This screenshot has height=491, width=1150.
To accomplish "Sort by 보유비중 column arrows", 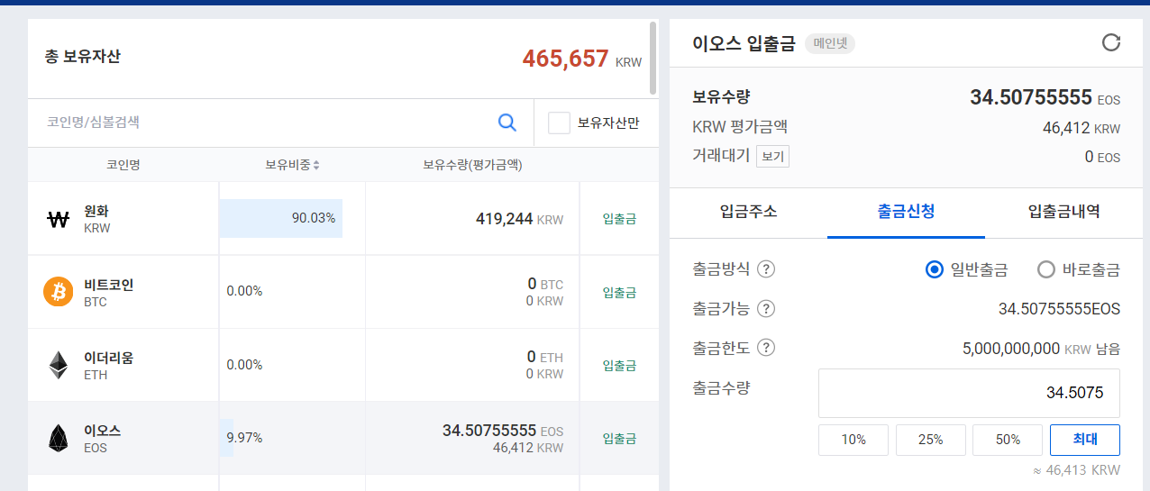I will point(316,166).
